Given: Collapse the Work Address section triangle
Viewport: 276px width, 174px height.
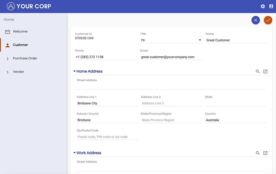Looking at the screenshot, I should click(75, 153).
